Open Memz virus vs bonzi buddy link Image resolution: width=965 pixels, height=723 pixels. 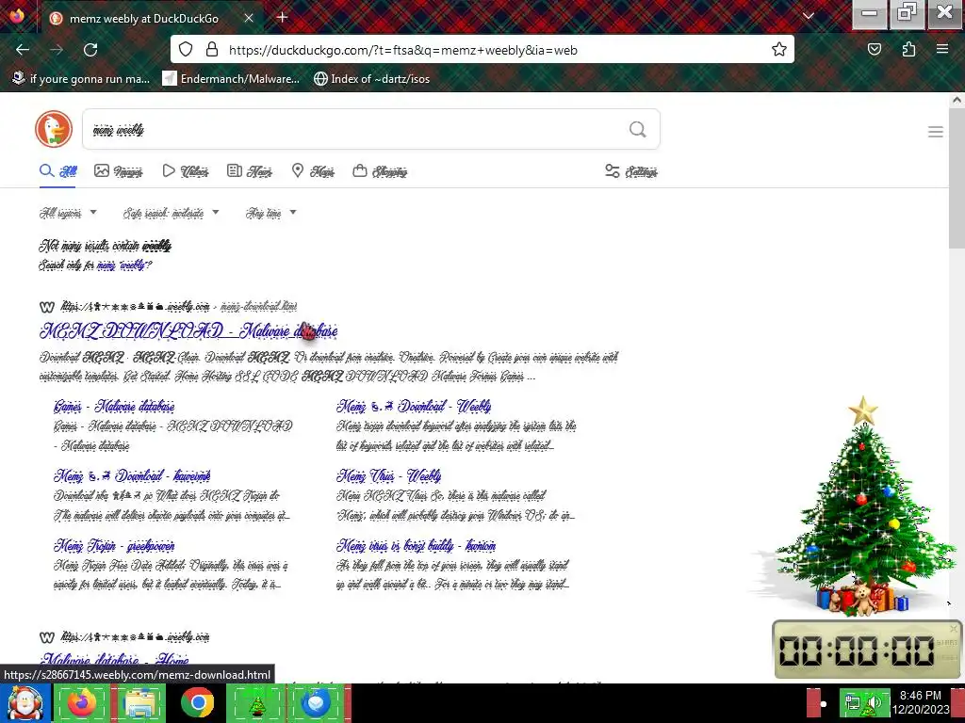[416, 545]
